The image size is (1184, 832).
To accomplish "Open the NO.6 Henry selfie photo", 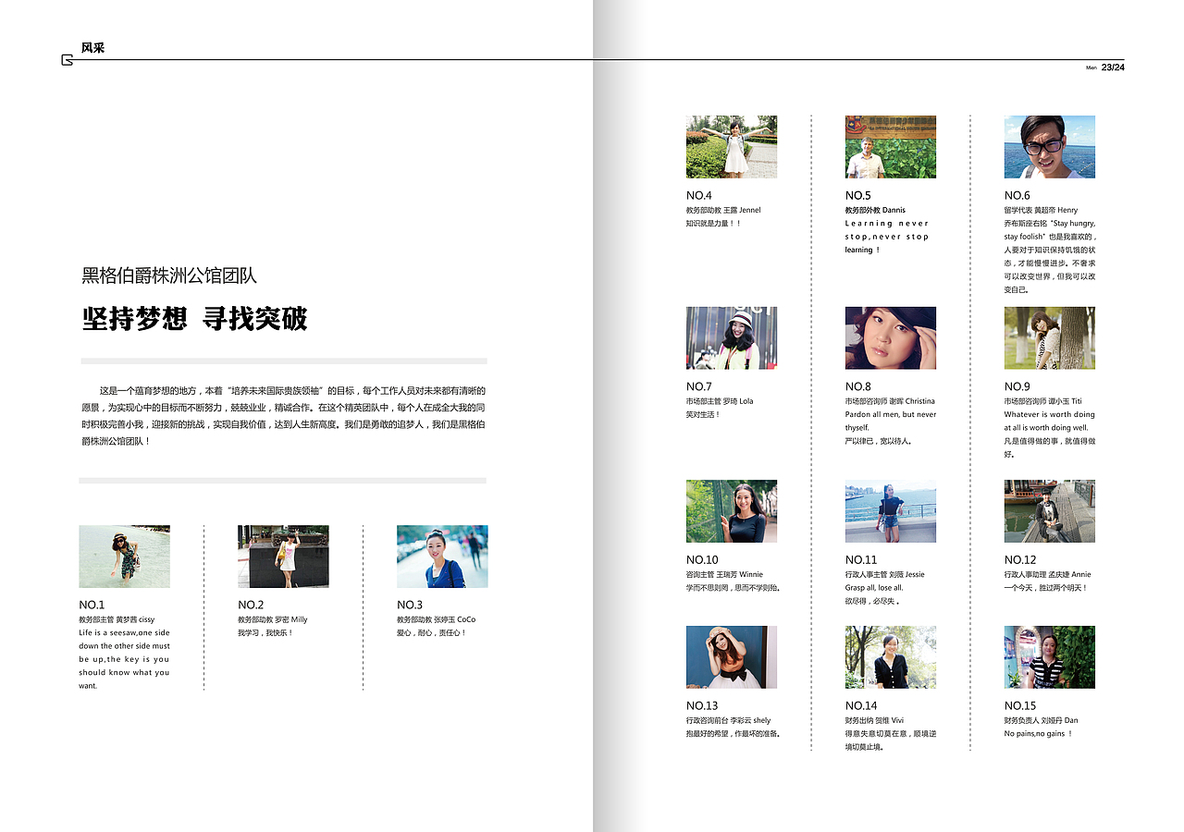I will (x=1050, y=147).
